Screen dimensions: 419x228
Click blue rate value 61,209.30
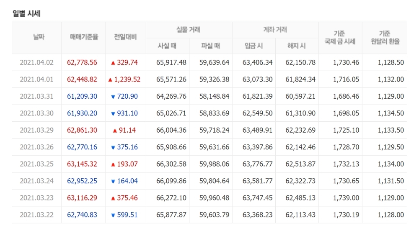82,96
